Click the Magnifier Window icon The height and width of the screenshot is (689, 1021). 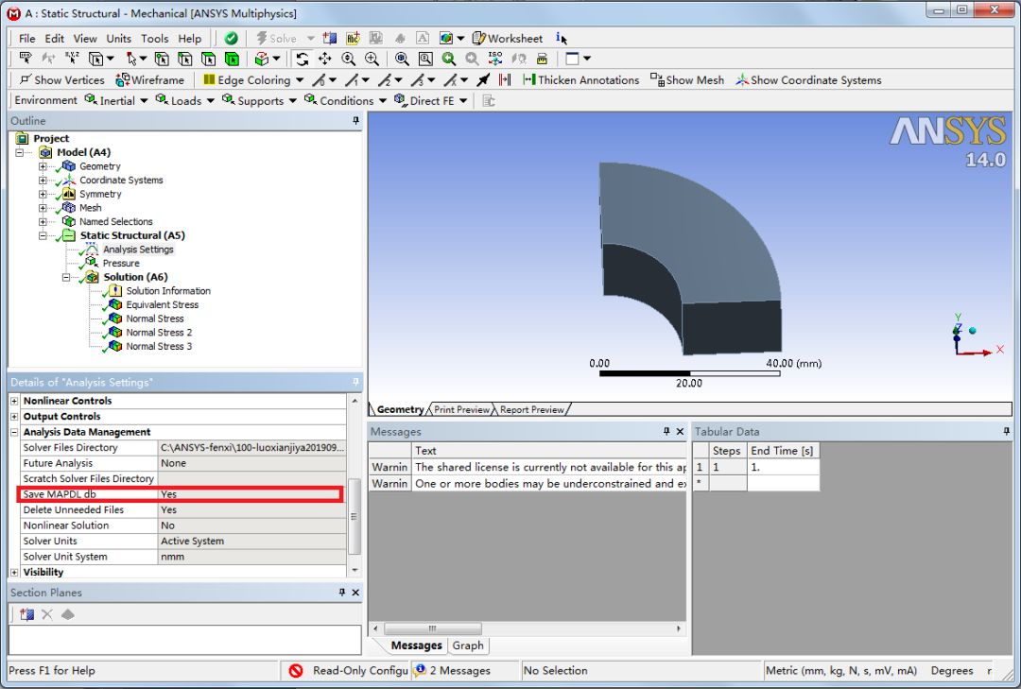425,60
